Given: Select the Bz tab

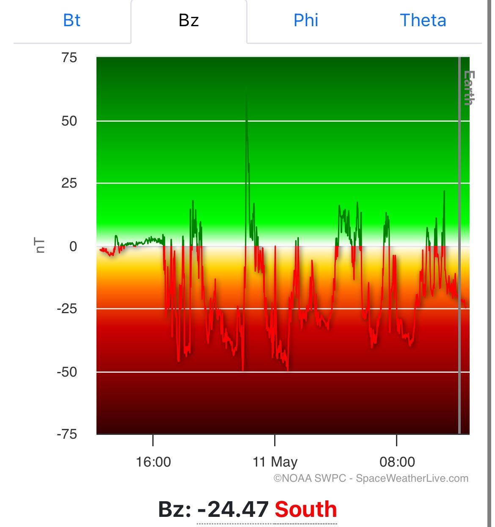Looking at the screenshot, I should click(x=189, y=20).
